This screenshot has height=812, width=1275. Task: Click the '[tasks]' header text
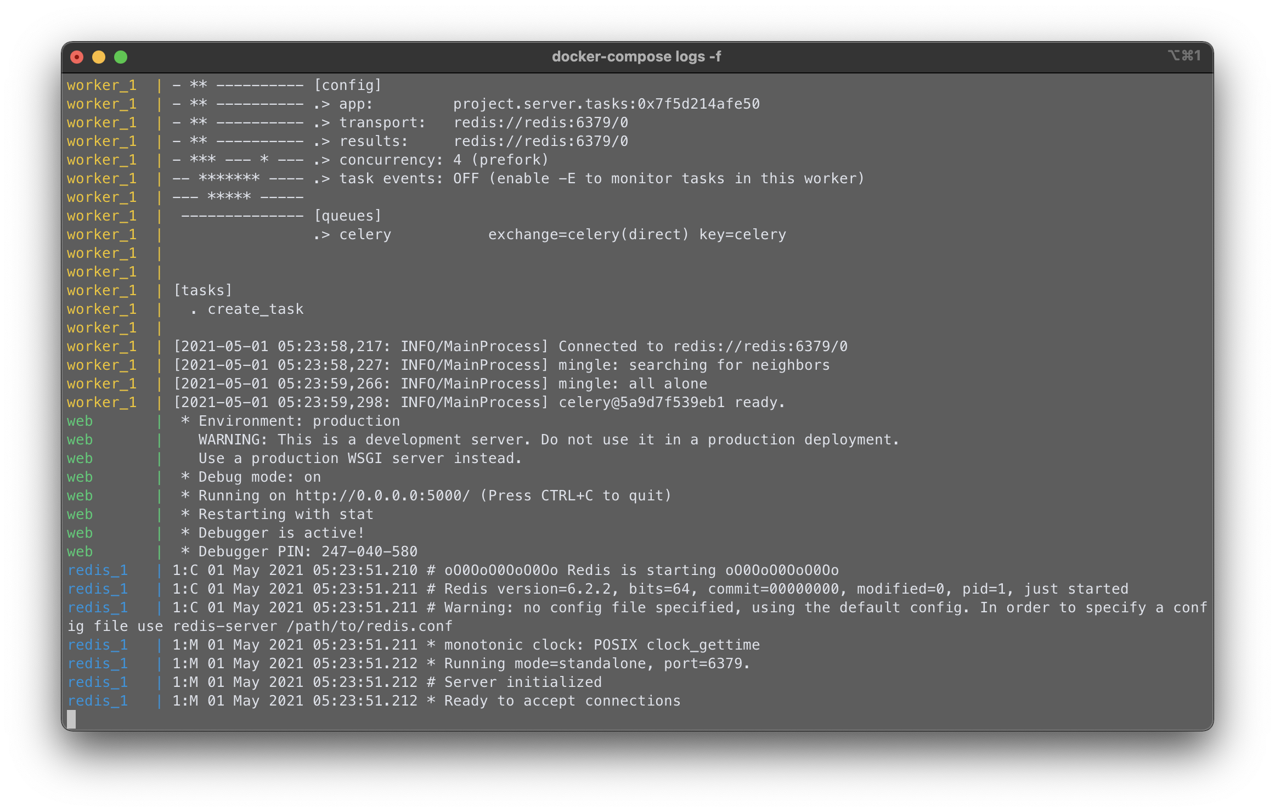203,291
